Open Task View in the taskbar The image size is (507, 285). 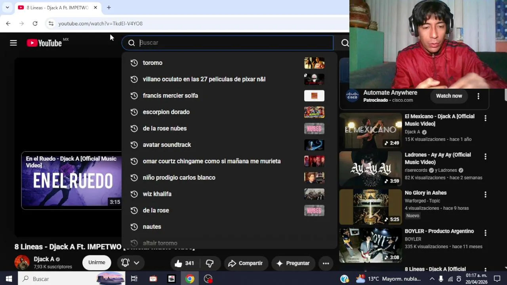tap(134, 279)
